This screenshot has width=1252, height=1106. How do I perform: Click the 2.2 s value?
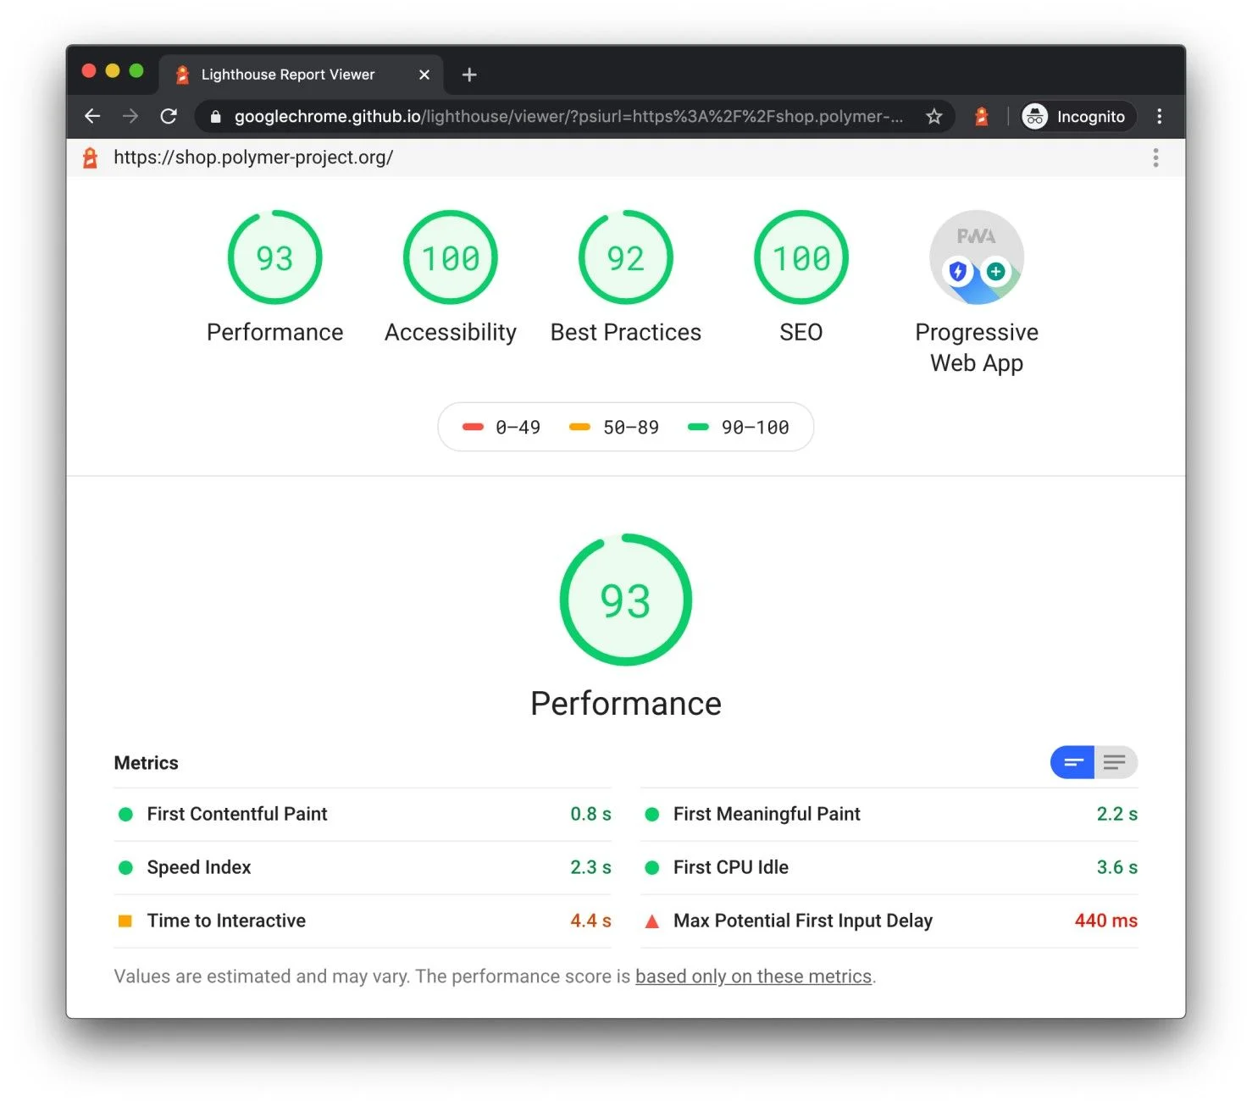pos(1116,814)
